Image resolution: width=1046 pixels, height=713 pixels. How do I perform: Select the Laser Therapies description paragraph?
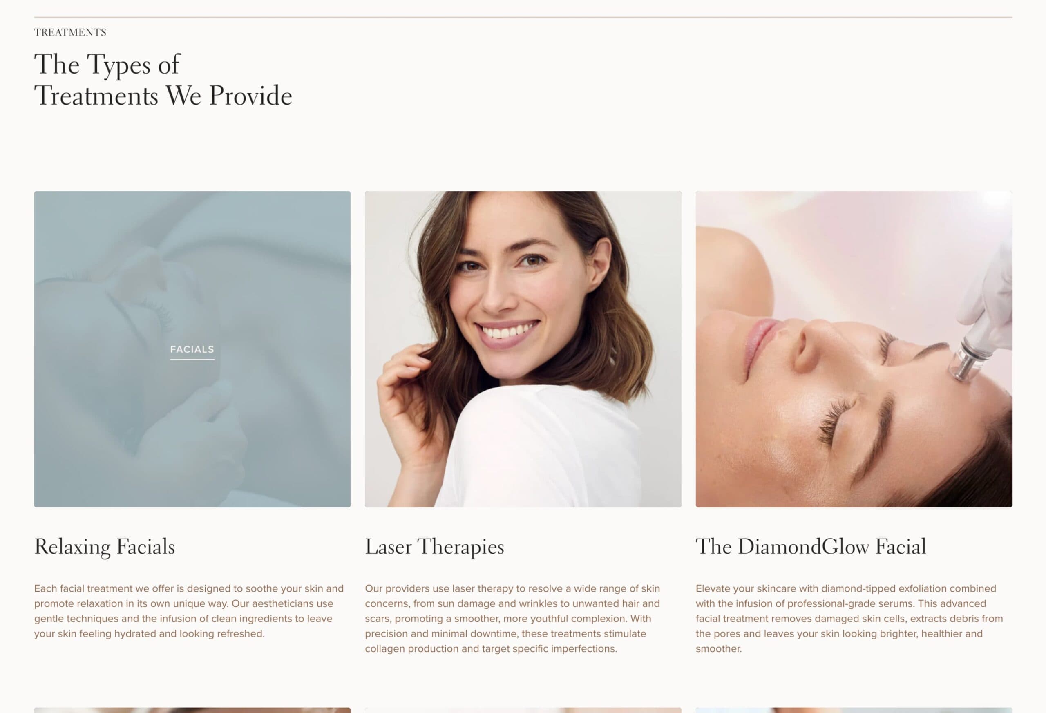pyautogui.click(x=513, y=619)
